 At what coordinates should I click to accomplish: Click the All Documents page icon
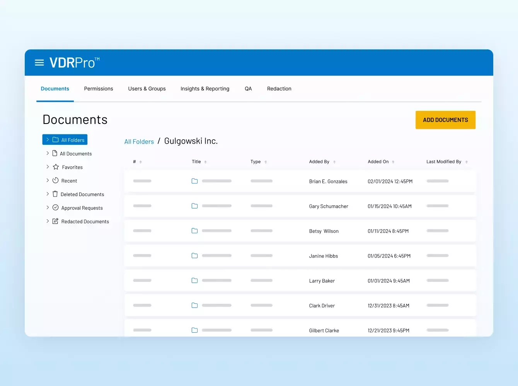[55, 153]
